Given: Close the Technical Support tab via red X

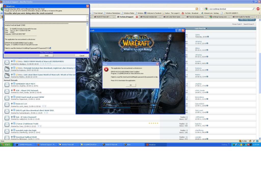Looking at the screenshot, I should [x=137, y=17].
